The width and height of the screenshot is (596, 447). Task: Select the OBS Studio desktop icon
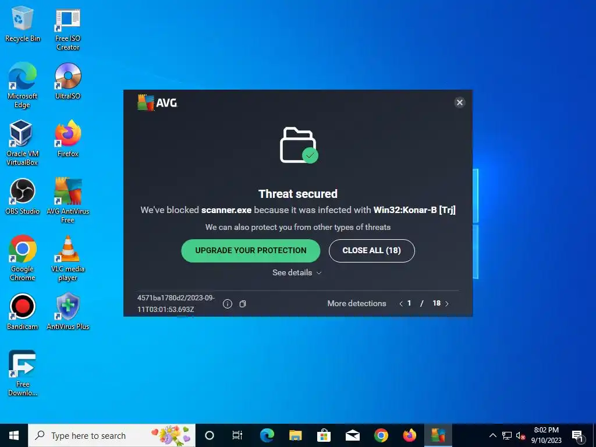click(x=23, y=197)
